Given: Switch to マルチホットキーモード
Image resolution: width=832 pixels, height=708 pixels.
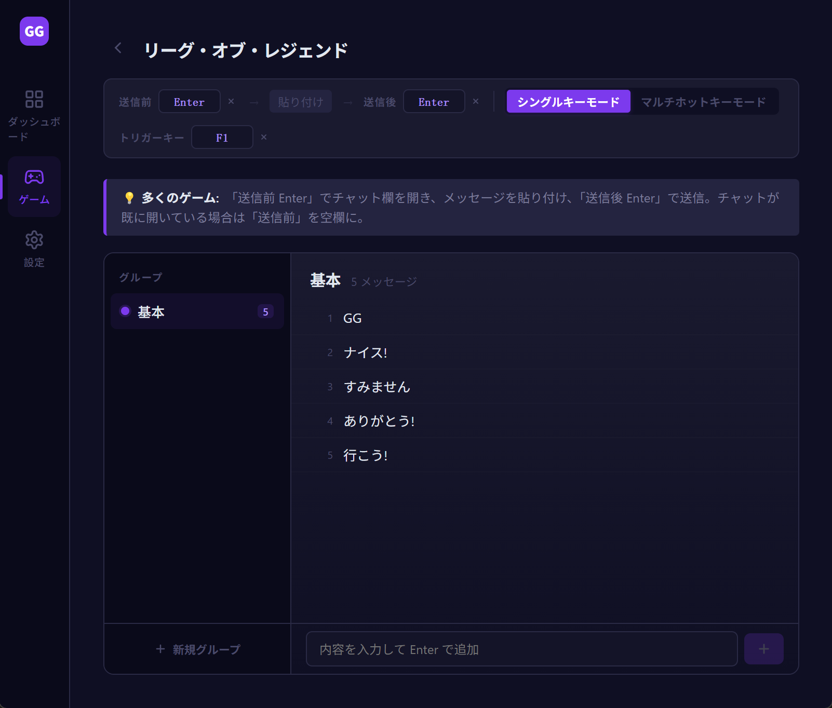Looking at the screenshot, I should pyautogui.click(x=704, y=101).
